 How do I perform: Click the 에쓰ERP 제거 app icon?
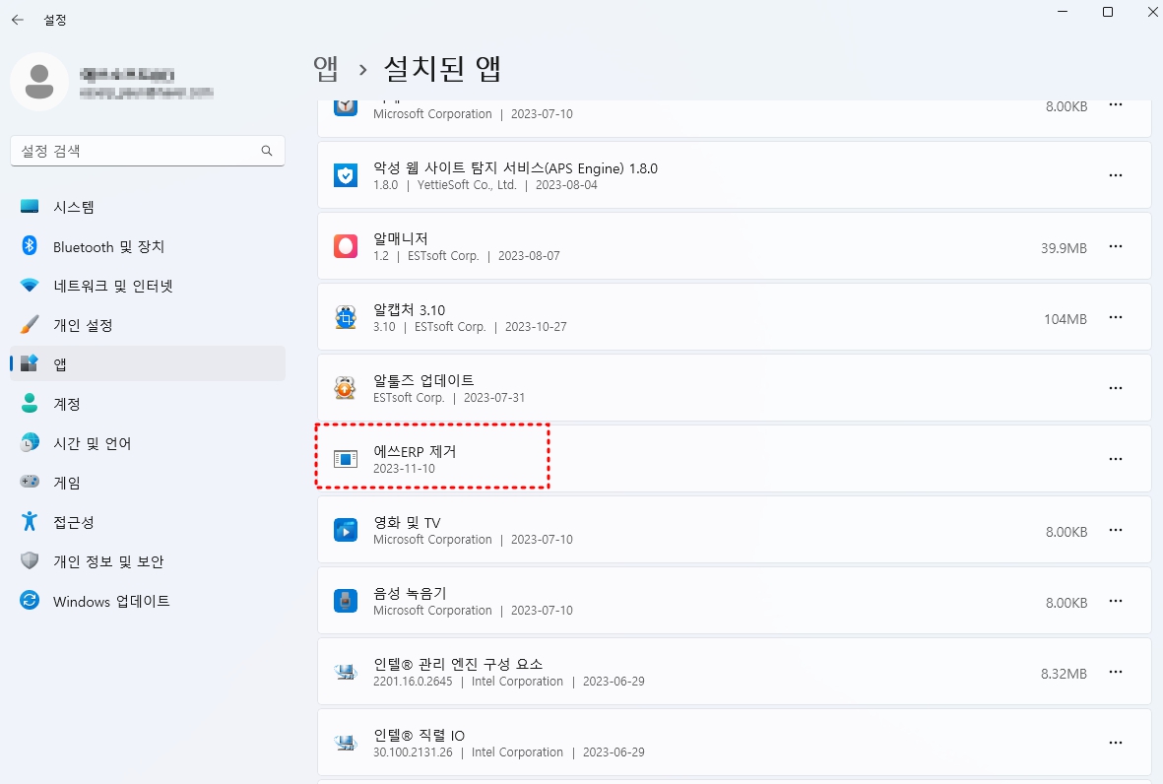[x=346, y=459]
